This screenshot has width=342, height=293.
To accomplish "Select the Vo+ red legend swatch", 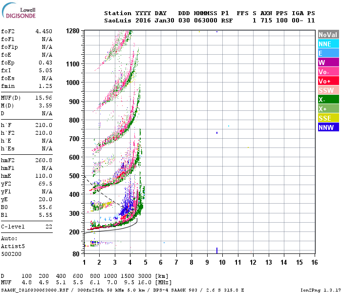I will point(328,81).
